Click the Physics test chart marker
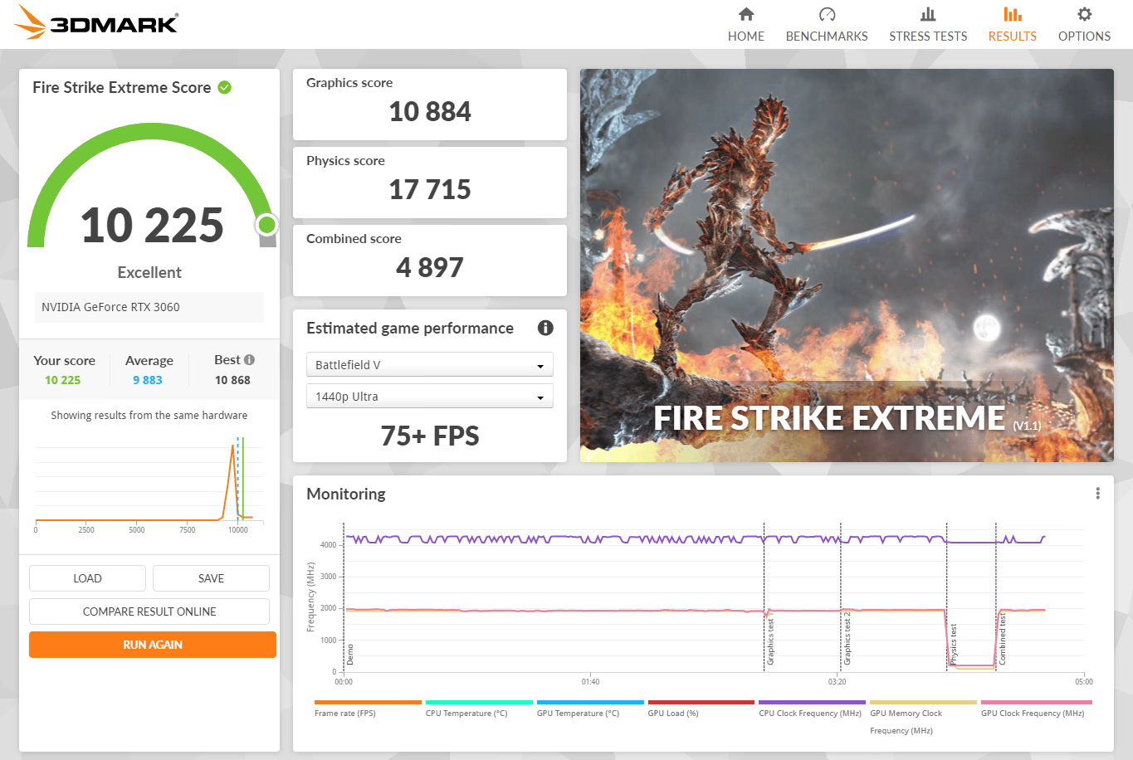1133x760 pixels. point(953,645)
